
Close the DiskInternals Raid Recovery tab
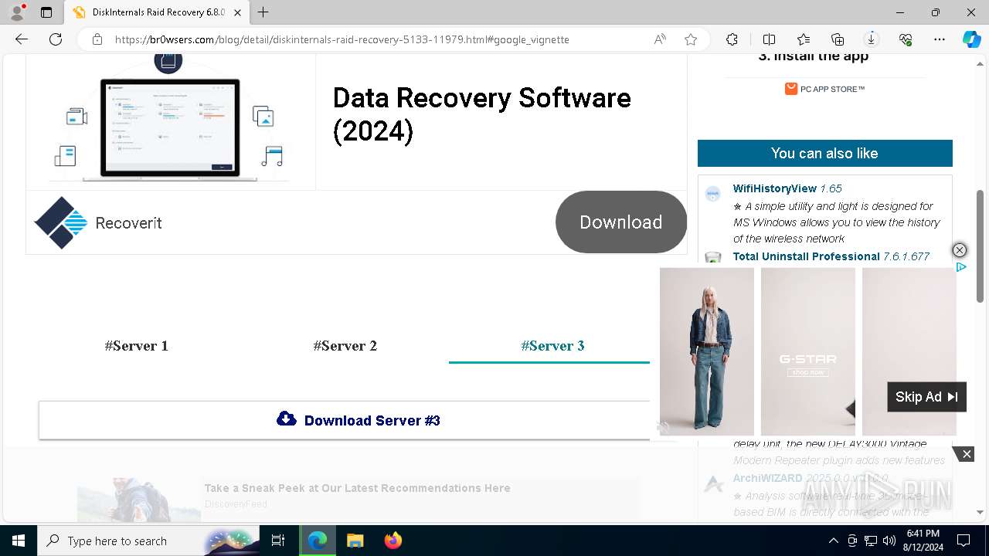[x=237, y=12]
